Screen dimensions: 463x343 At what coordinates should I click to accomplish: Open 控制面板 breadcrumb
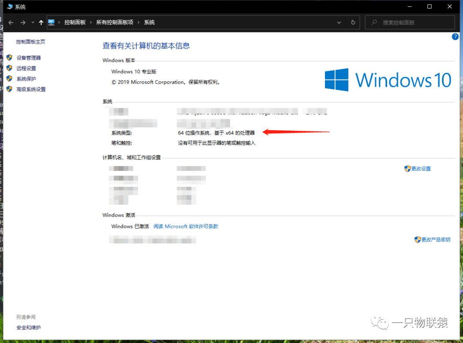[75, 22]
